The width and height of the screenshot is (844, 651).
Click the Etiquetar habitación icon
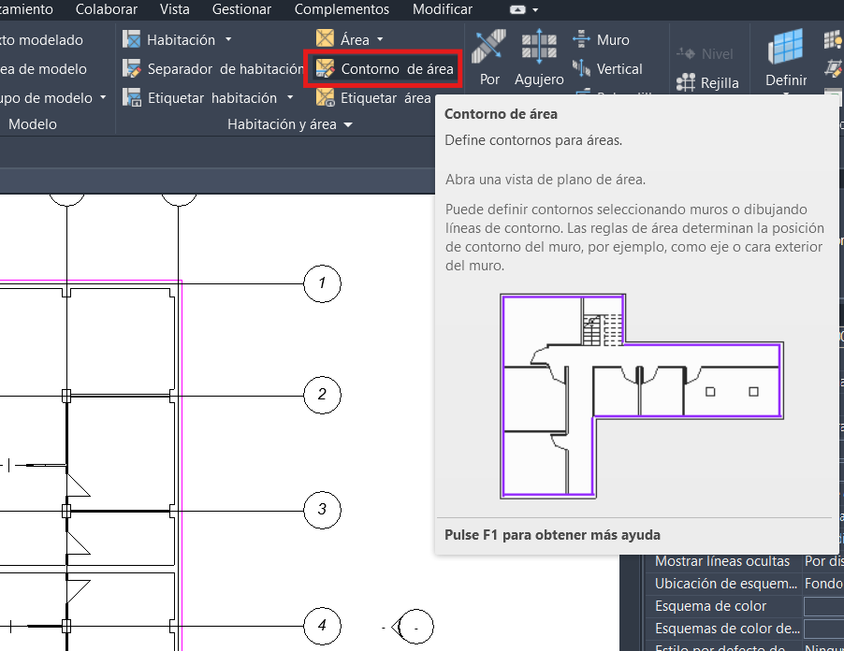point(133,98)
